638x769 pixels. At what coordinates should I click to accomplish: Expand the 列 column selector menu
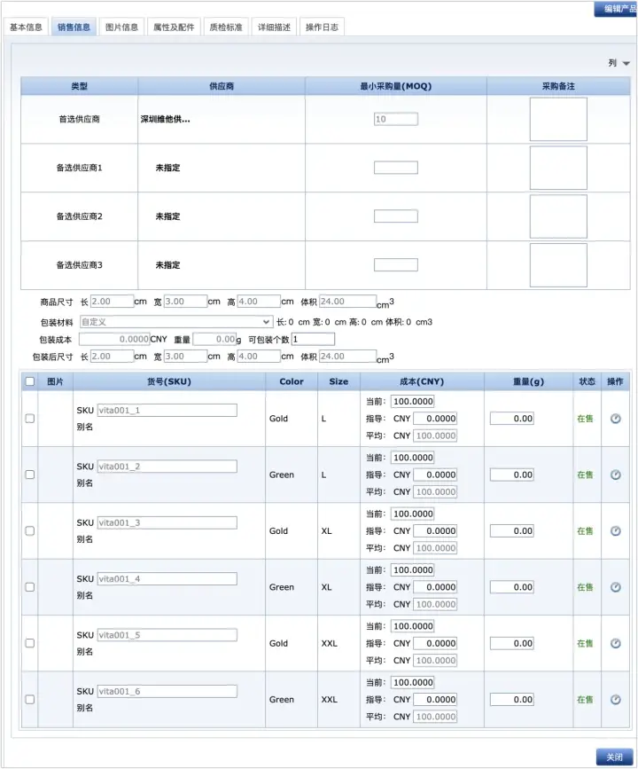click(x=619, y=64)
